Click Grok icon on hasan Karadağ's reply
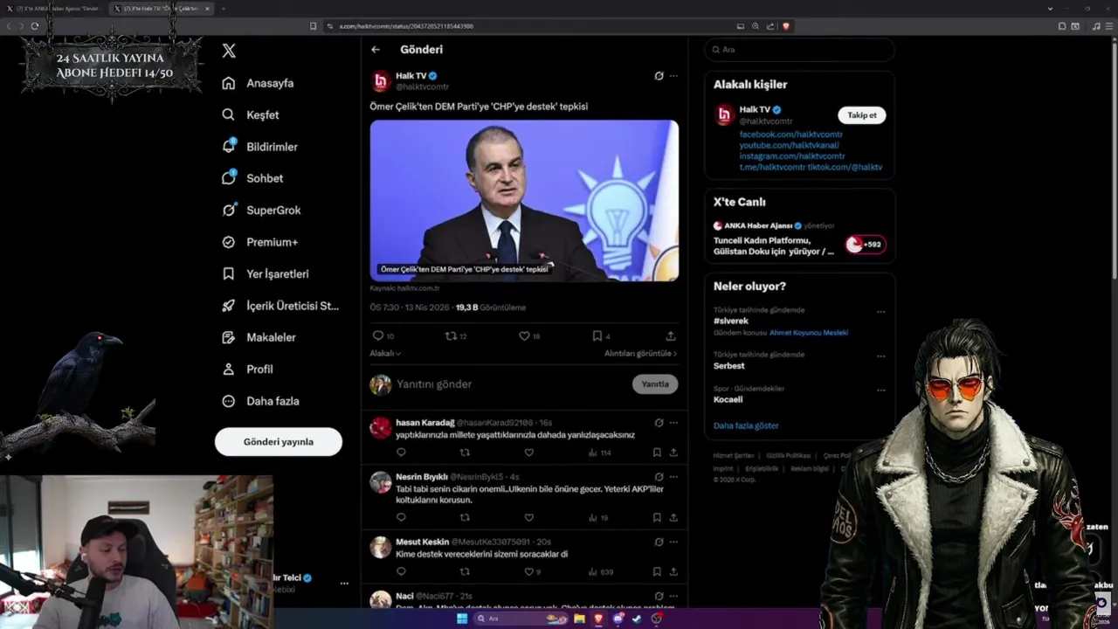This screenshot has width=1118, height=629. pos(659,423)
